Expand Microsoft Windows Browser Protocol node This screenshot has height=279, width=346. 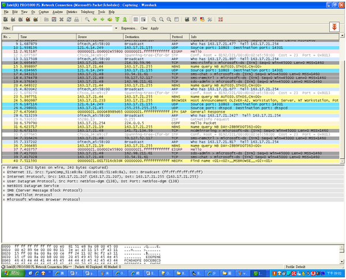tap(4, 200)
